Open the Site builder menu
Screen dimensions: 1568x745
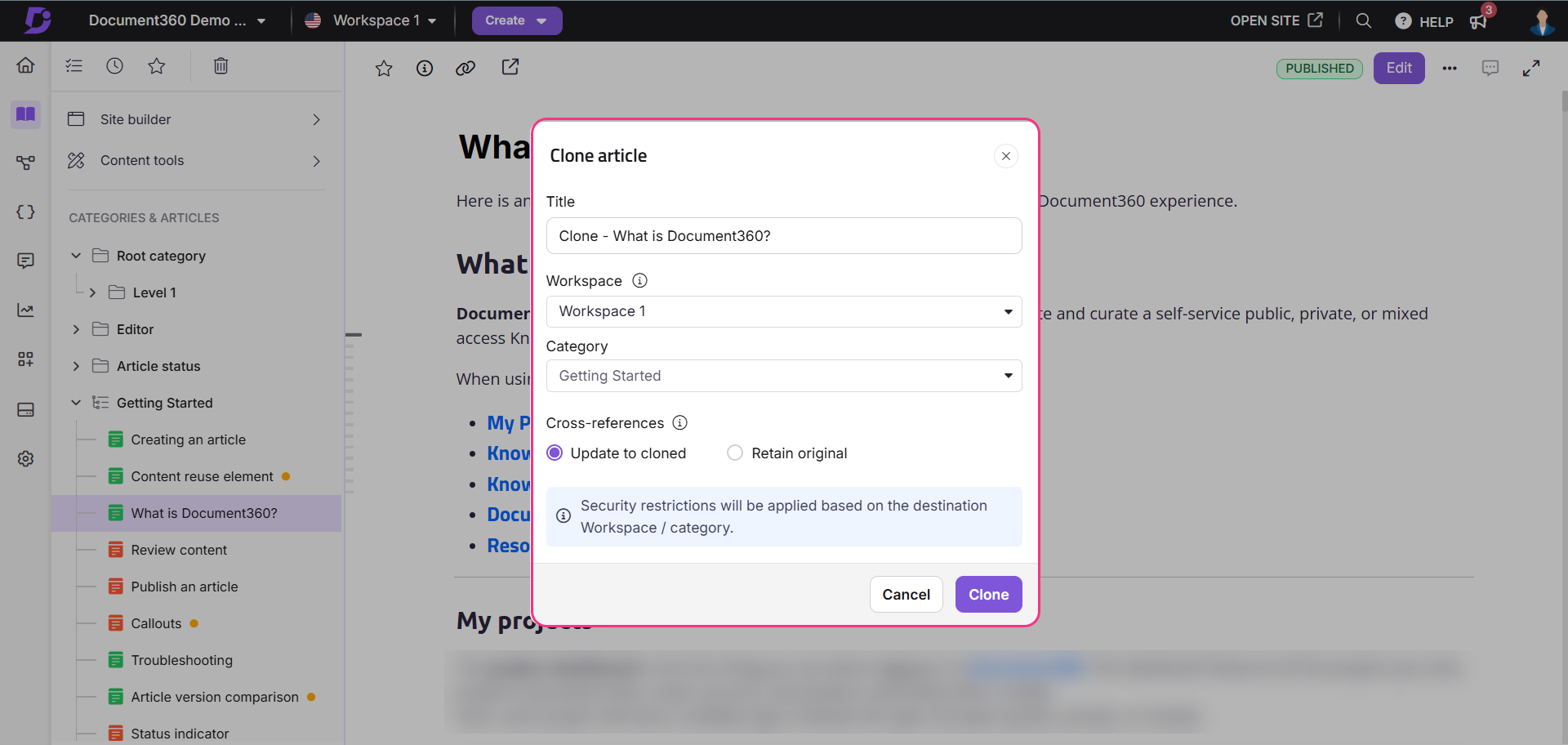point(196,119)
